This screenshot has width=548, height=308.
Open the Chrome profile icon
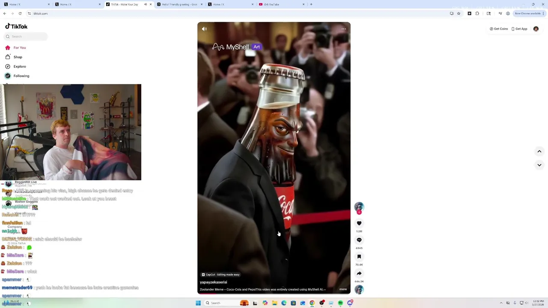point(508,13)
